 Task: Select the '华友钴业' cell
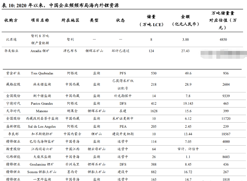pyautogui.click(x=11, y=51)
